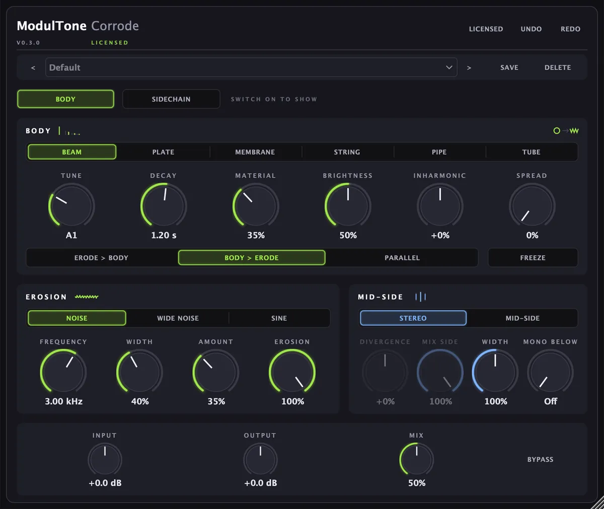Select PIPE body type
Screen dimensions: 604x509
point(439,152)
